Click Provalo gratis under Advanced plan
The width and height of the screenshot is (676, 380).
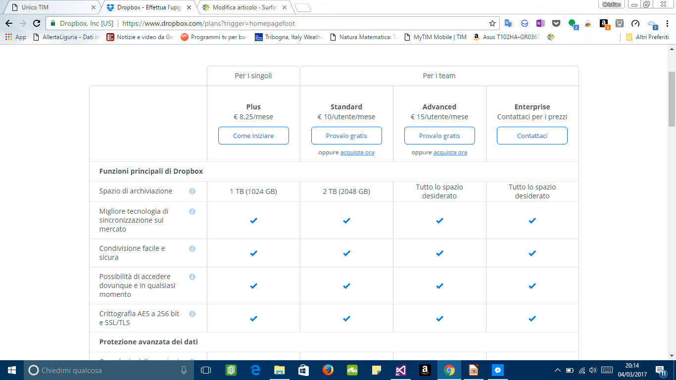(x=439, y=136)
